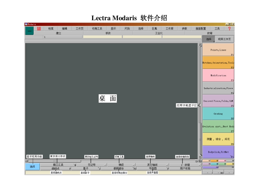Viewport: 259px width, 183px height.
Task: Switch to the 工业化 function group
Action: [x=159, y=33]
